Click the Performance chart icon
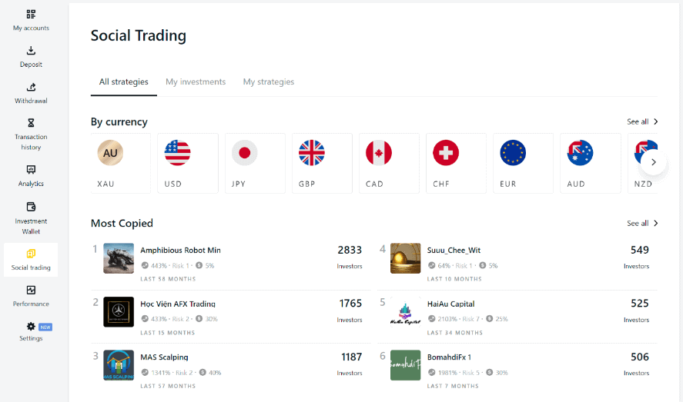The height and width of the screenshot is (402, 683). (x=31, y=290)
